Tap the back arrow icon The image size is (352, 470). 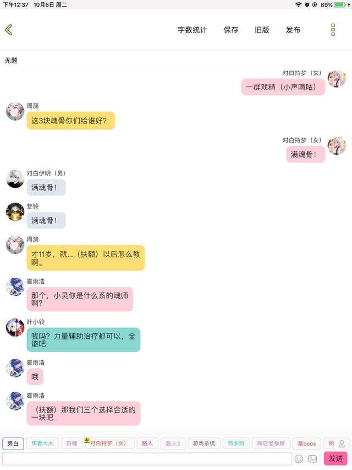pos(9,30)
